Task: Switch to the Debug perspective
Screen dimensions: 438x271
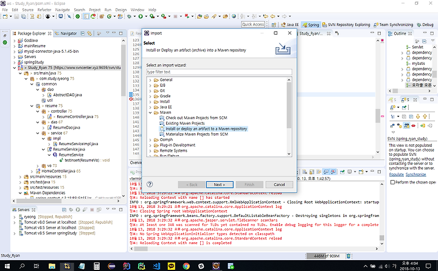Action: pos(425,25)
